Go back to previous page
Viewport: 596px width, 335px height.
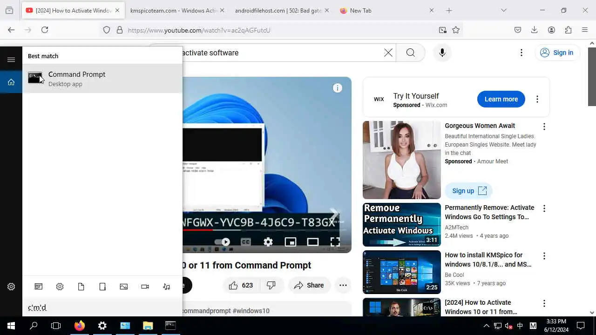pyautogui.click(x=11, y=30)
